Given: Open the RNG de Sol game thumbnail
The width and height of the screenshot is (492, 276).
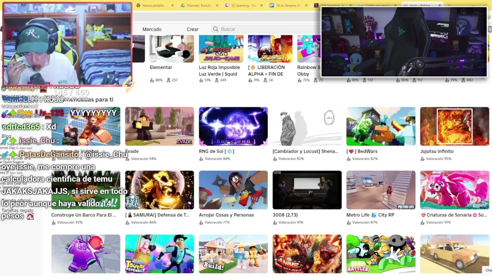Looking at the screenshot, I should pyautogui.click(x=233, y=127).
